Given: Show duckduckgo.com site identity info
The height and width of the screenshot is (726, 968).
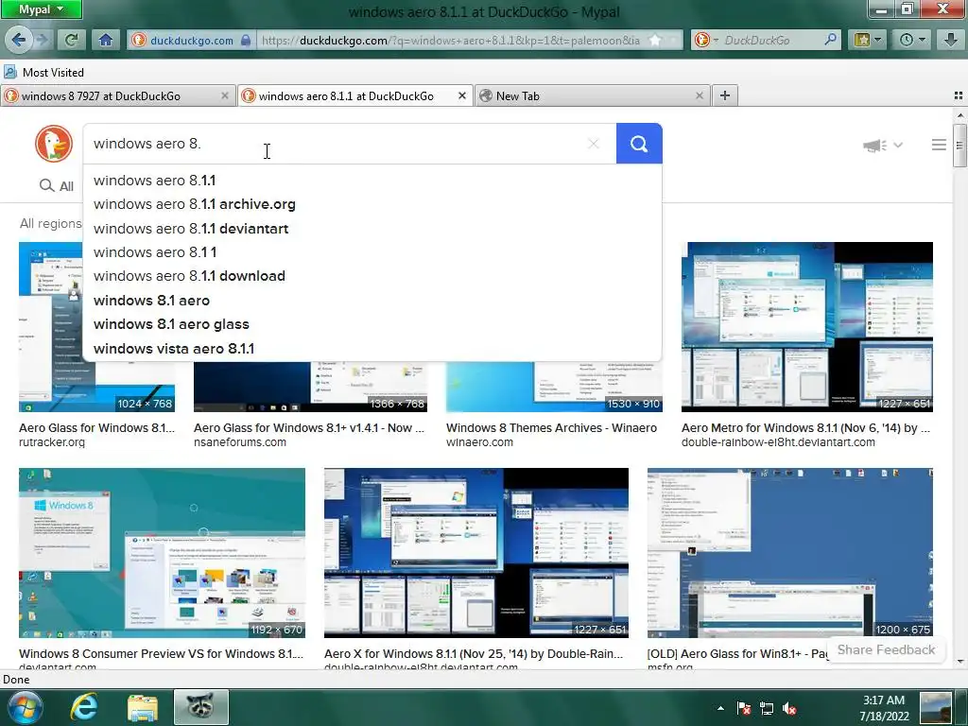Looking at the screenshot, I should 191,40.
